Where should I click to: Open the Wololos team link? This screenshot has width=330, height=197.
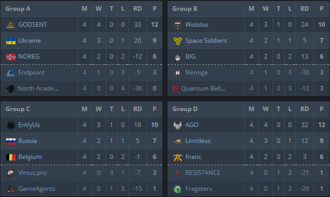point(197,25)
